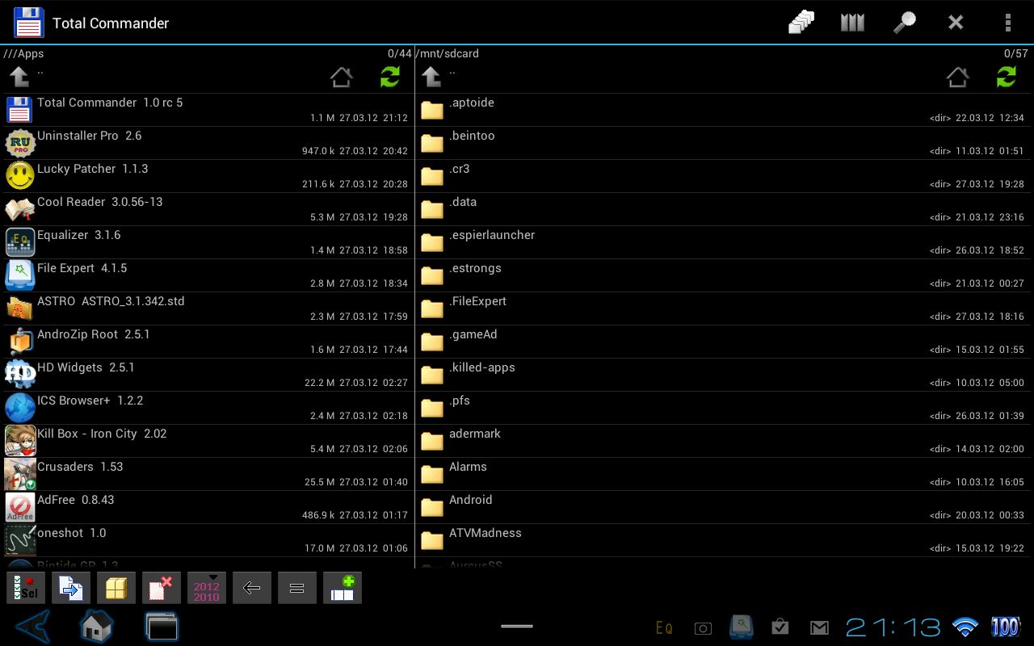Tap the Wi-Fi status icon
This screenshot has width=1034, height=646.
tap(965, 627)
